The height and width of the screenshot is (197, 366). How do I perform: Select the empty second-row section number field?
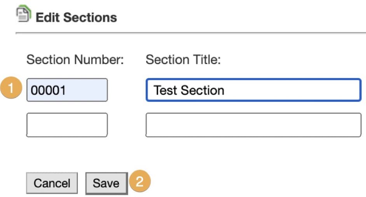tap(67, 125)
